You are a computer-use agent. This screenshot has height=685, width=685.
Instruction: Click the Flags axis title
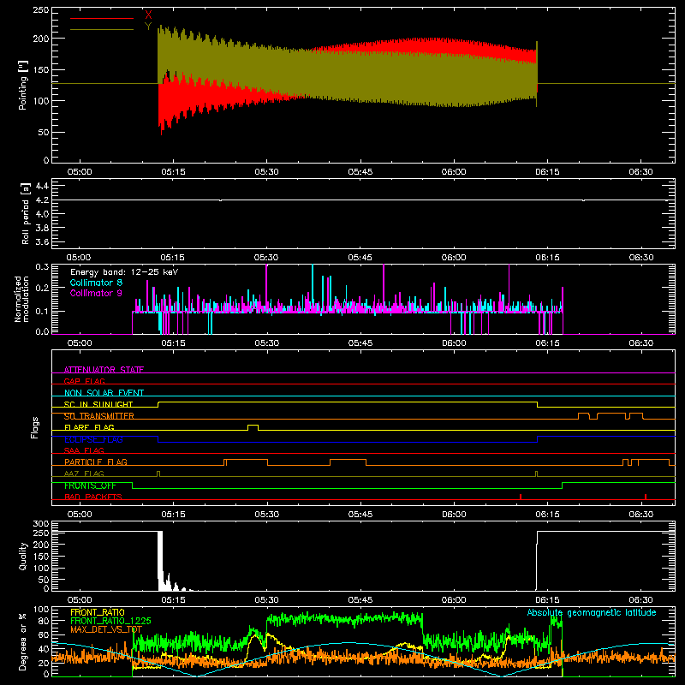[x=35, y=427]
